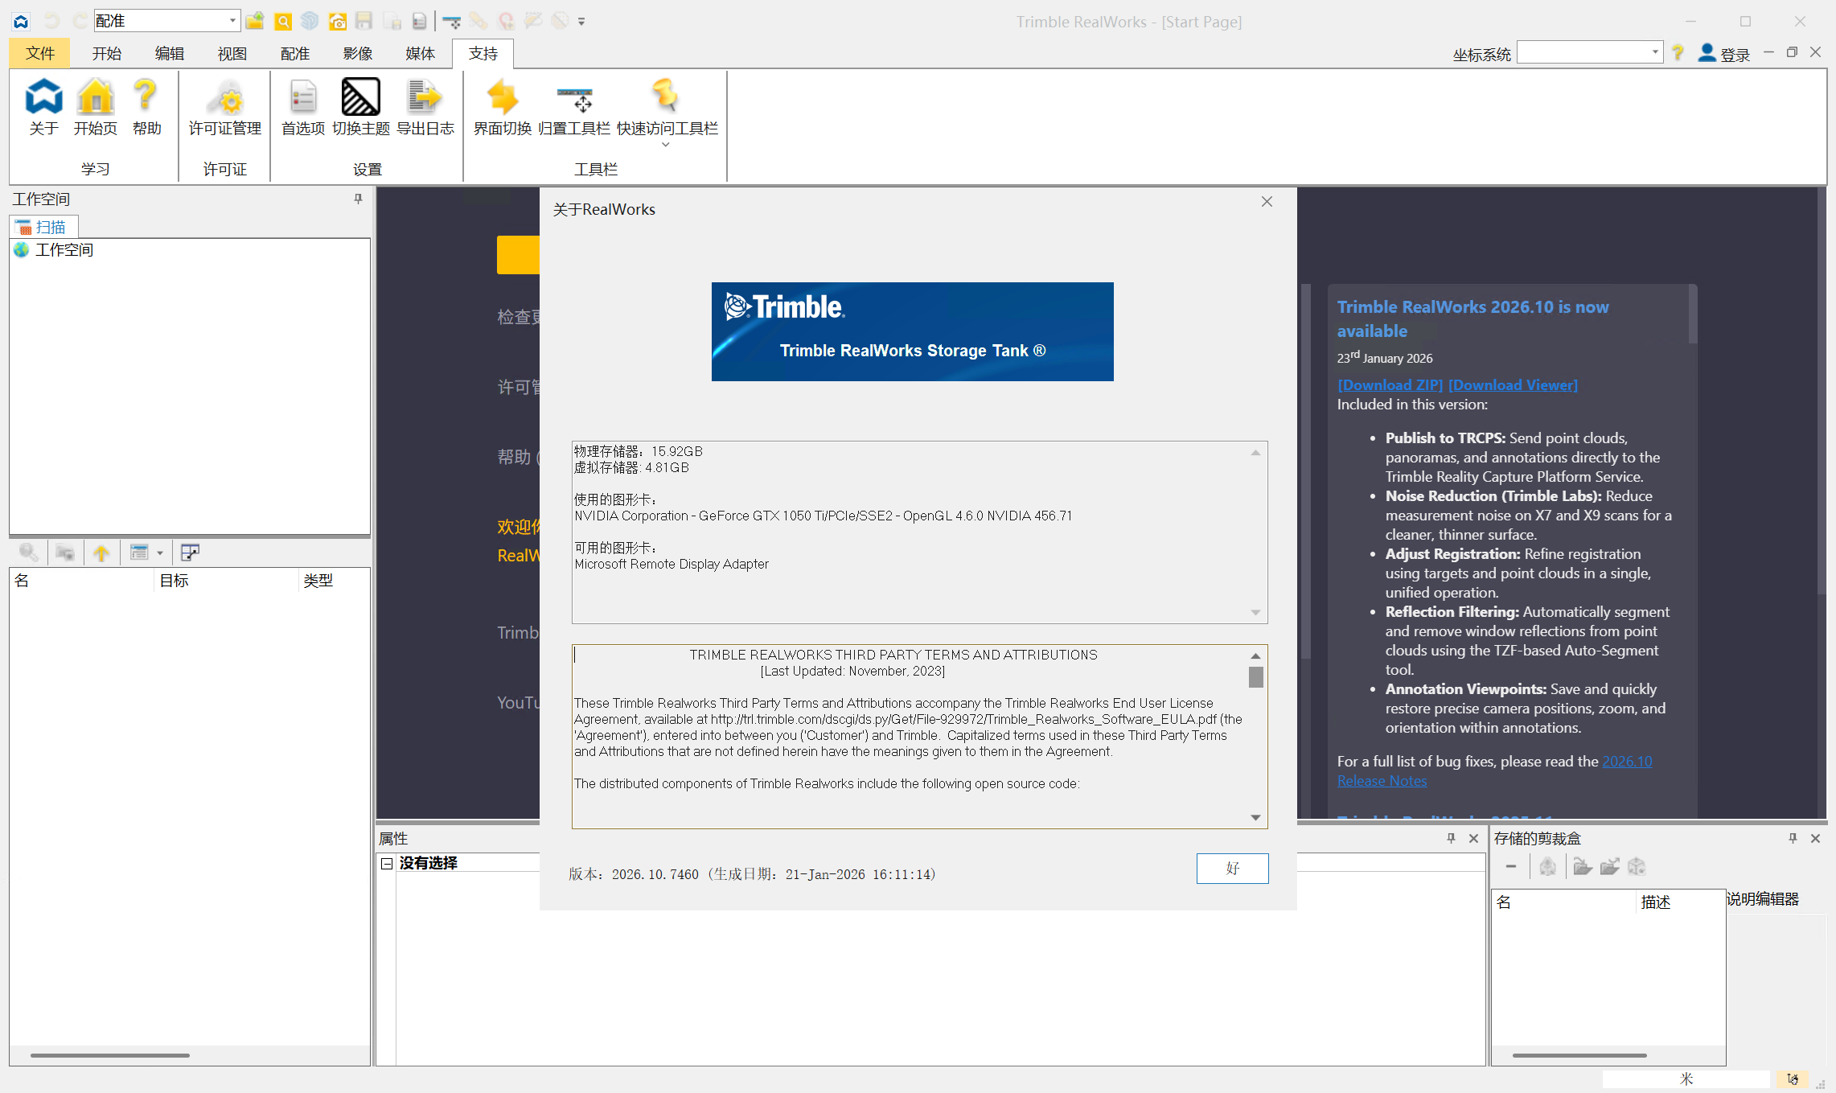The image size is (1836, 1093).
Task: Click the 好 OK button in About dialog
Action: pyautogui.click(x=1232, y=869)
